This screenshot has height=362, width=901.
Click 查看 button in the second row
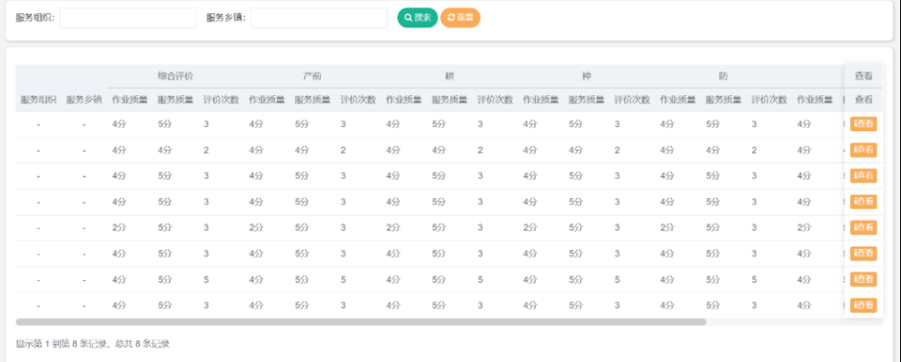click(x=863, y=150)
